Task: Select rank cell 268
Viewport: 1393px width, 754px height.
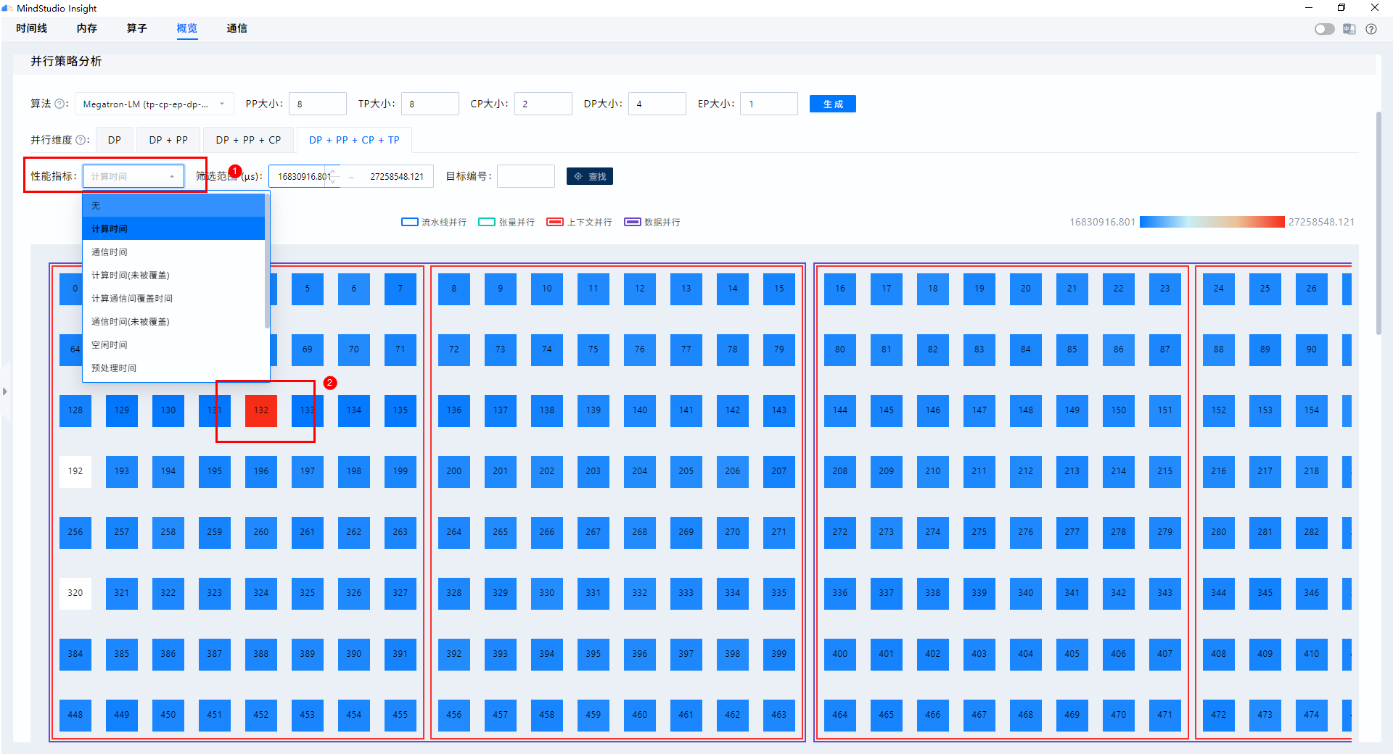Action: [x=640, y=532]
